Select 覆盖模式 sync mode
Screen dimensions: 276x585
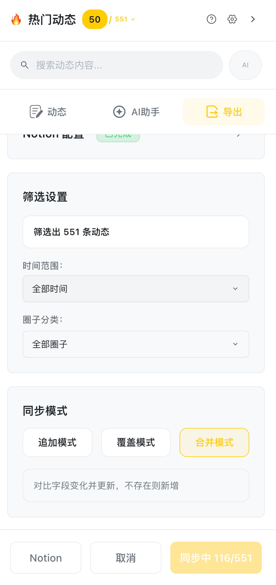136,442
